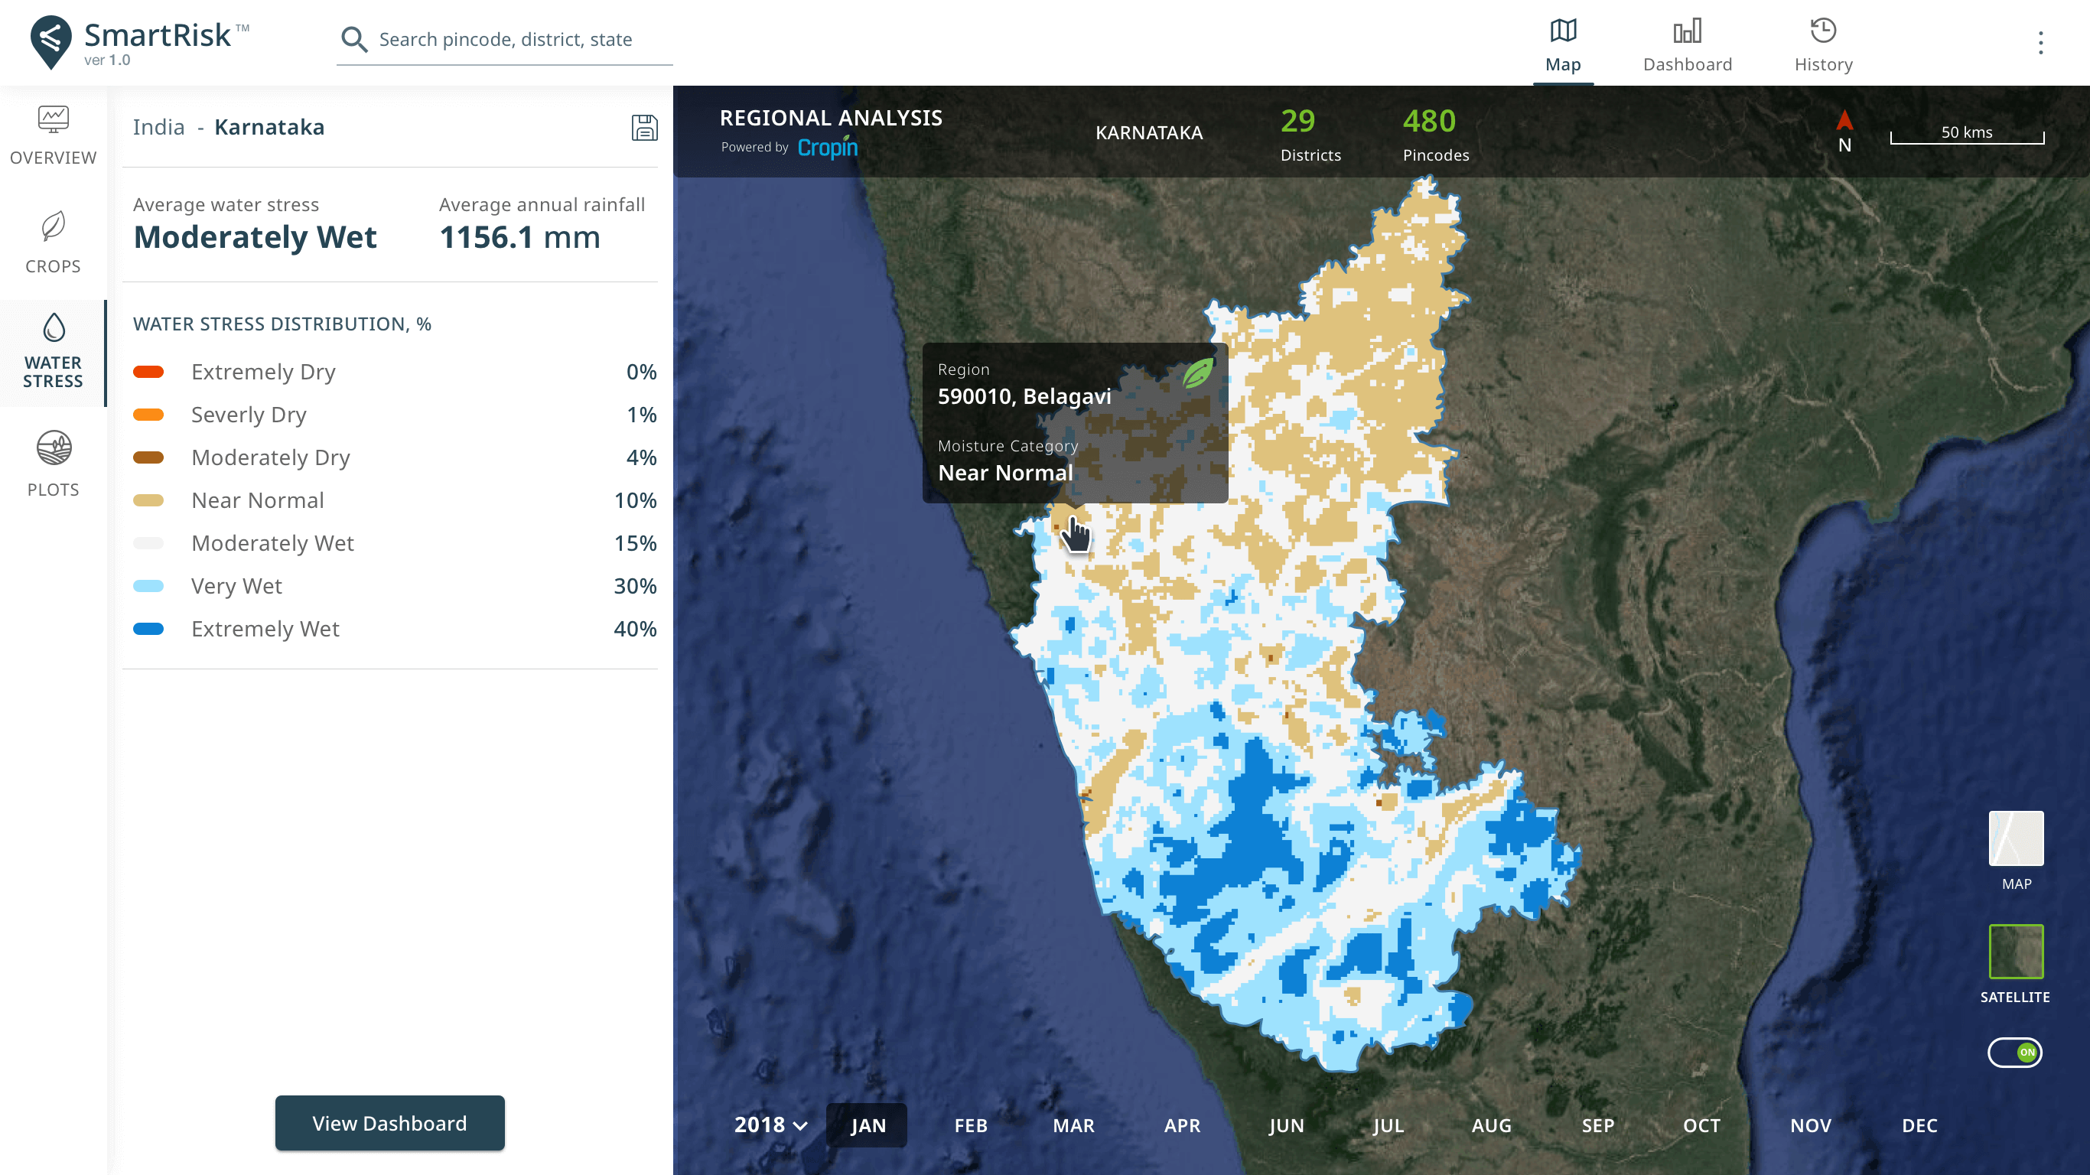The height and width of the screenshot is (1175, 2090).
Task: Expand the India state navigation breadcrumb
Action: tap(157, 126)
